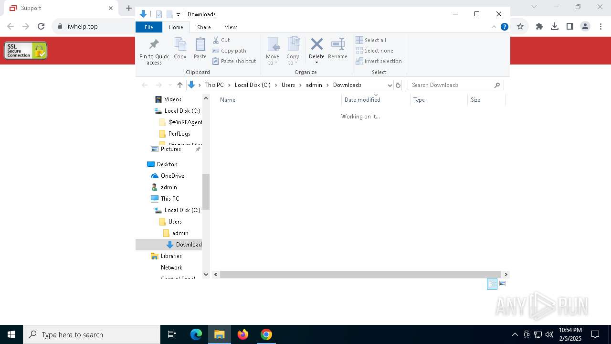Open the Chrome Extensions puzzle icon
This screenshot has width=611, height=344.
pos(539,27)
